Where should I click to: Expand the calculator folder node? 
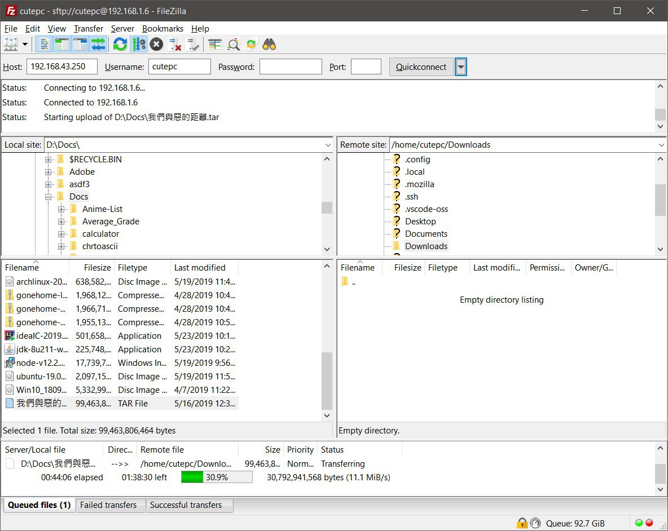(61, 234)
